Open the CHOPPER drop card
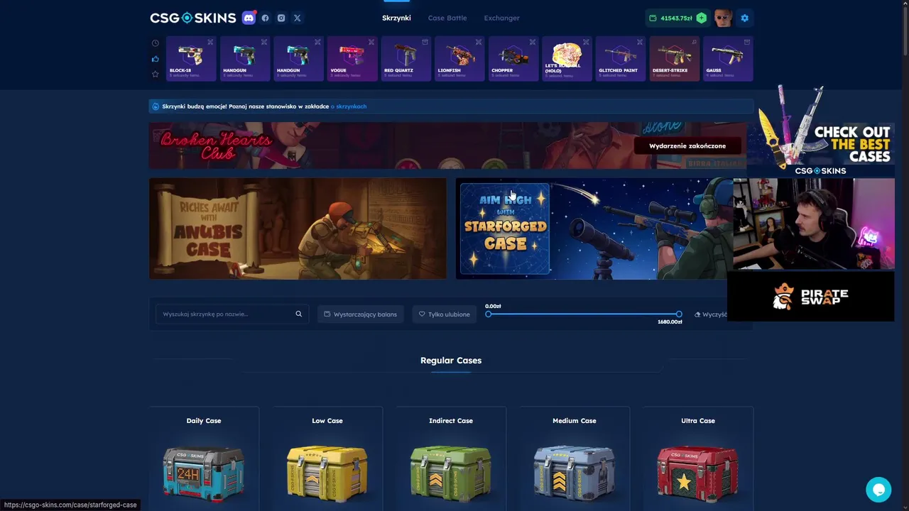The width and height of the screenshot is (909, 511). (513, 58)
